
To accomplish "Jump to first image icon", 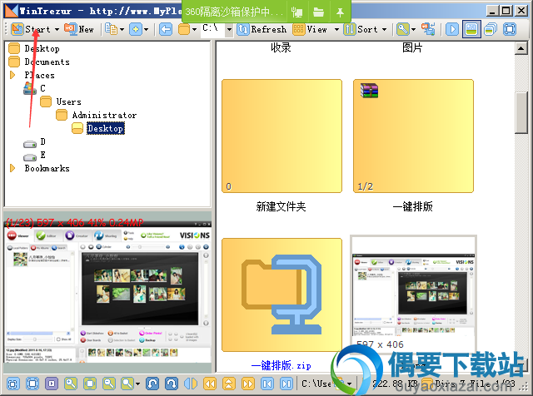I will (x=267, y=384).
